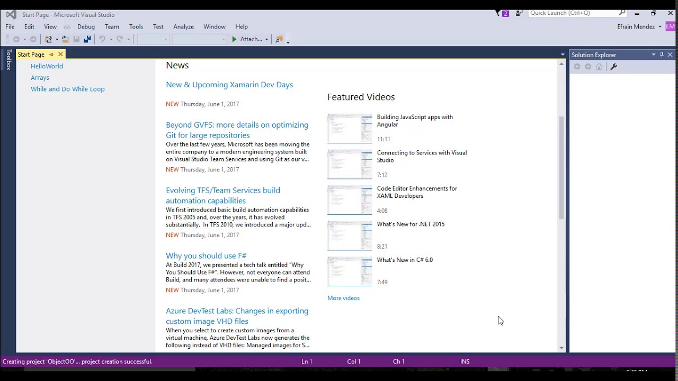678x381 pixels.
Task: Click the Solution Explorer forward arrow
Action: click(588, 67)
